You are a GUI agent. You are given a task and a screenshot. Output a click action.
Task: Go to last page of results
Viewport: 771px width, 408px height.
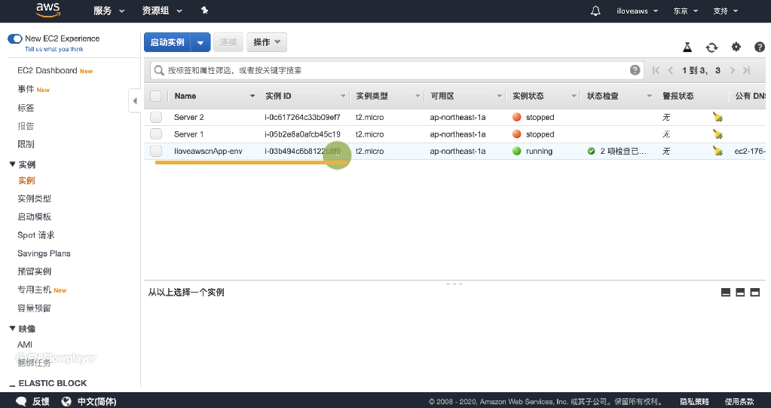pos(746,70)
